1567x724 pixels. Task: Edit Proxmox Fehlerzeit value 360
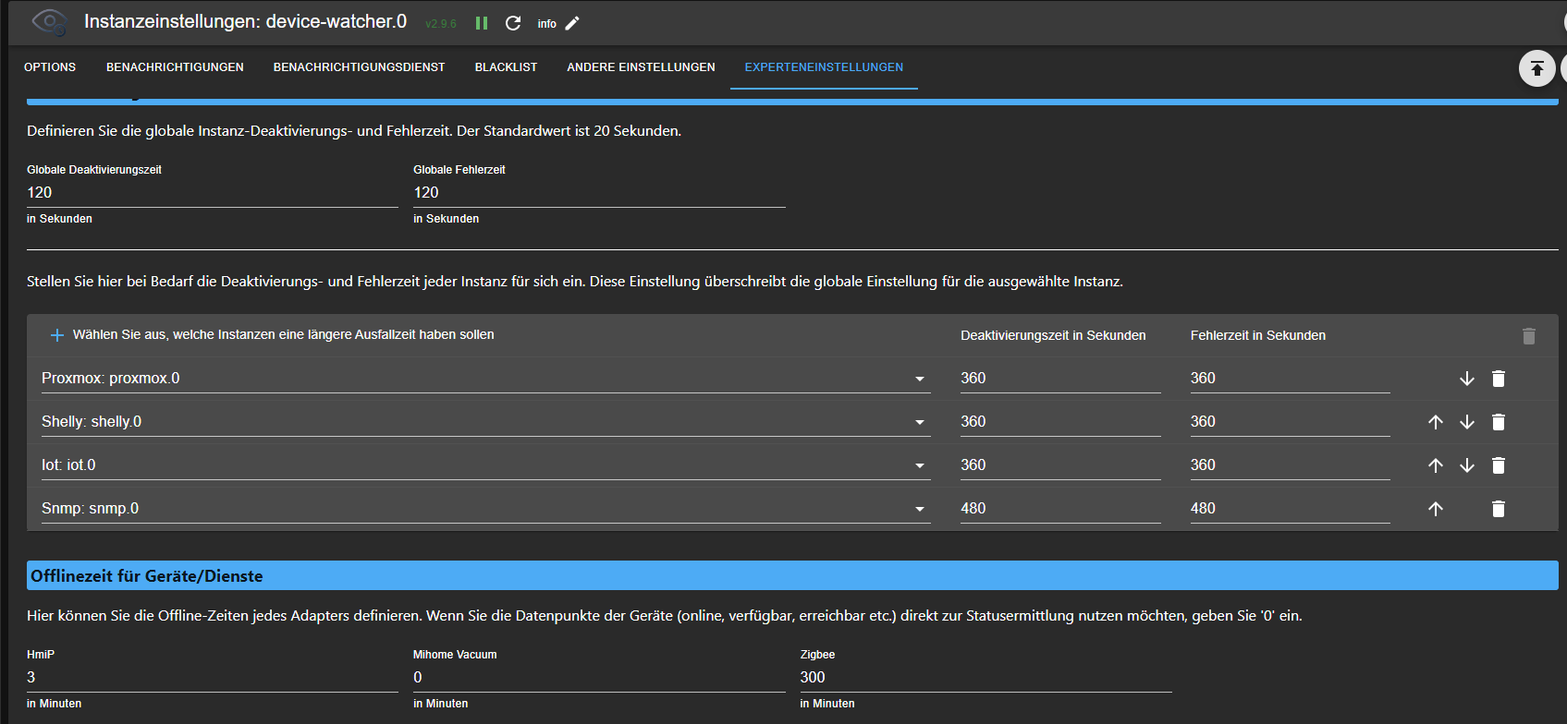[1290, 379]
